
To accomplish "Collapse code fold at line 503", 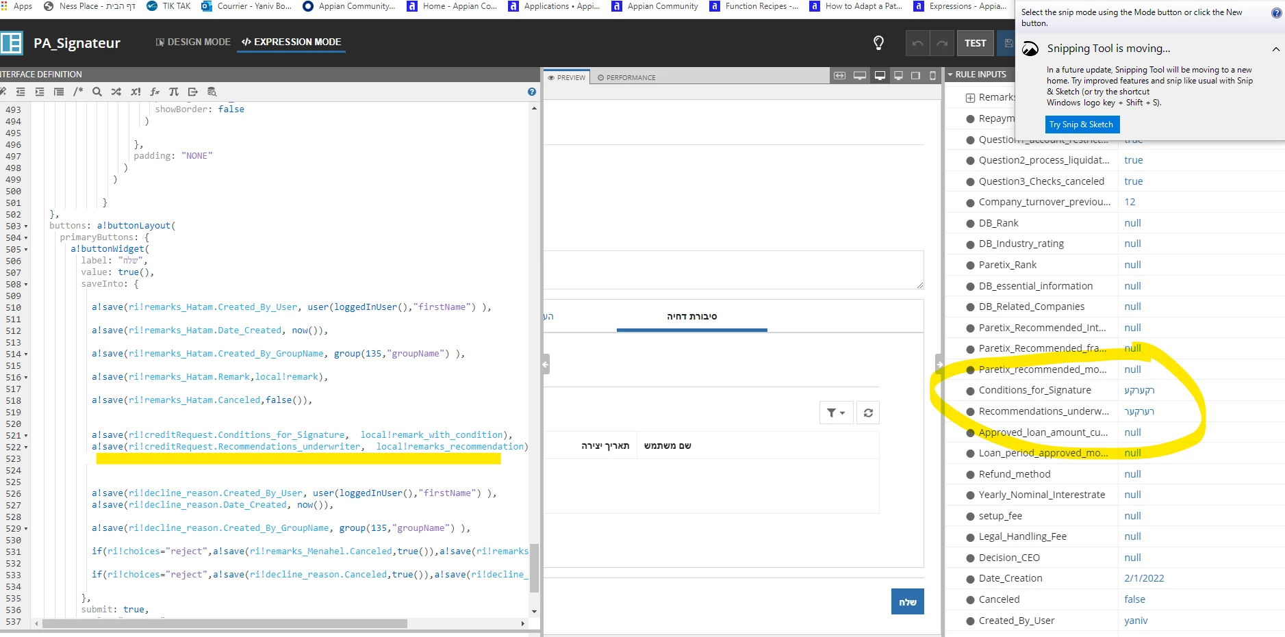I will [26, 226].
